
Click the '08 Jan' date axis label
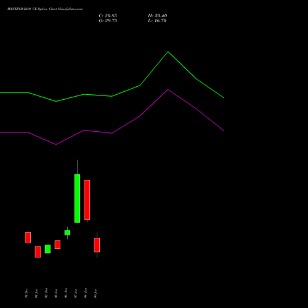pos(86,293)
